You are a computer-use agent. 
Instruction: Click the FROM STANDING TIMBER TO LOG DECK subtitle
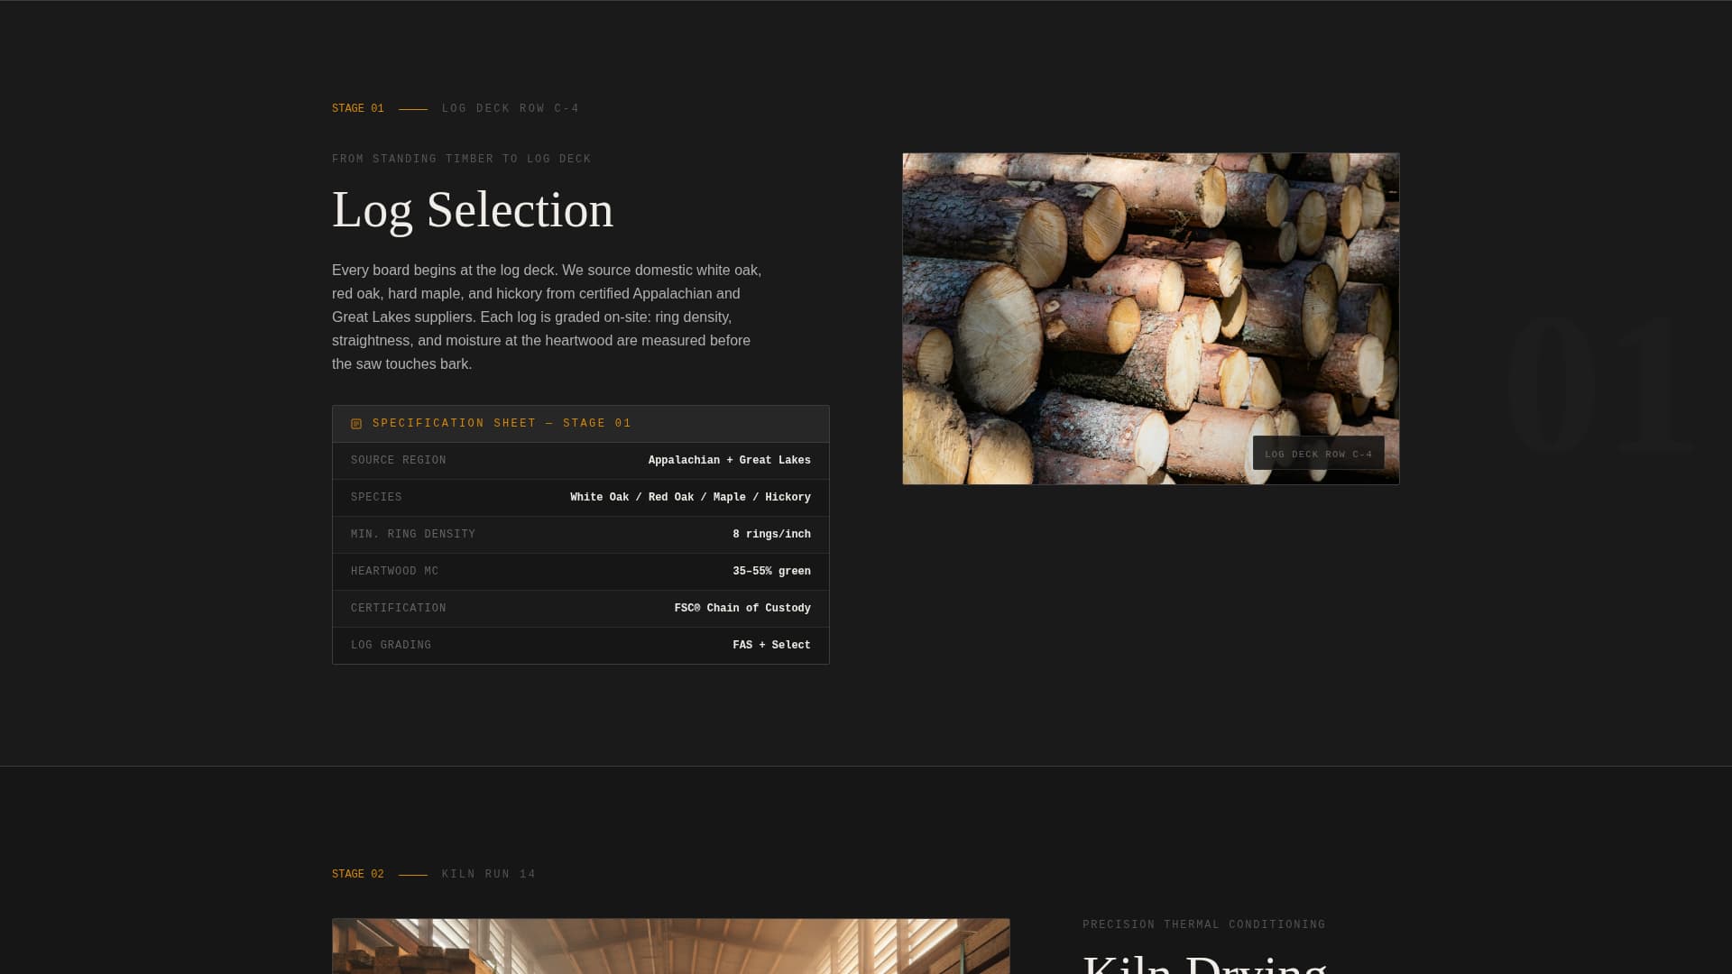[x=461, y=158]
